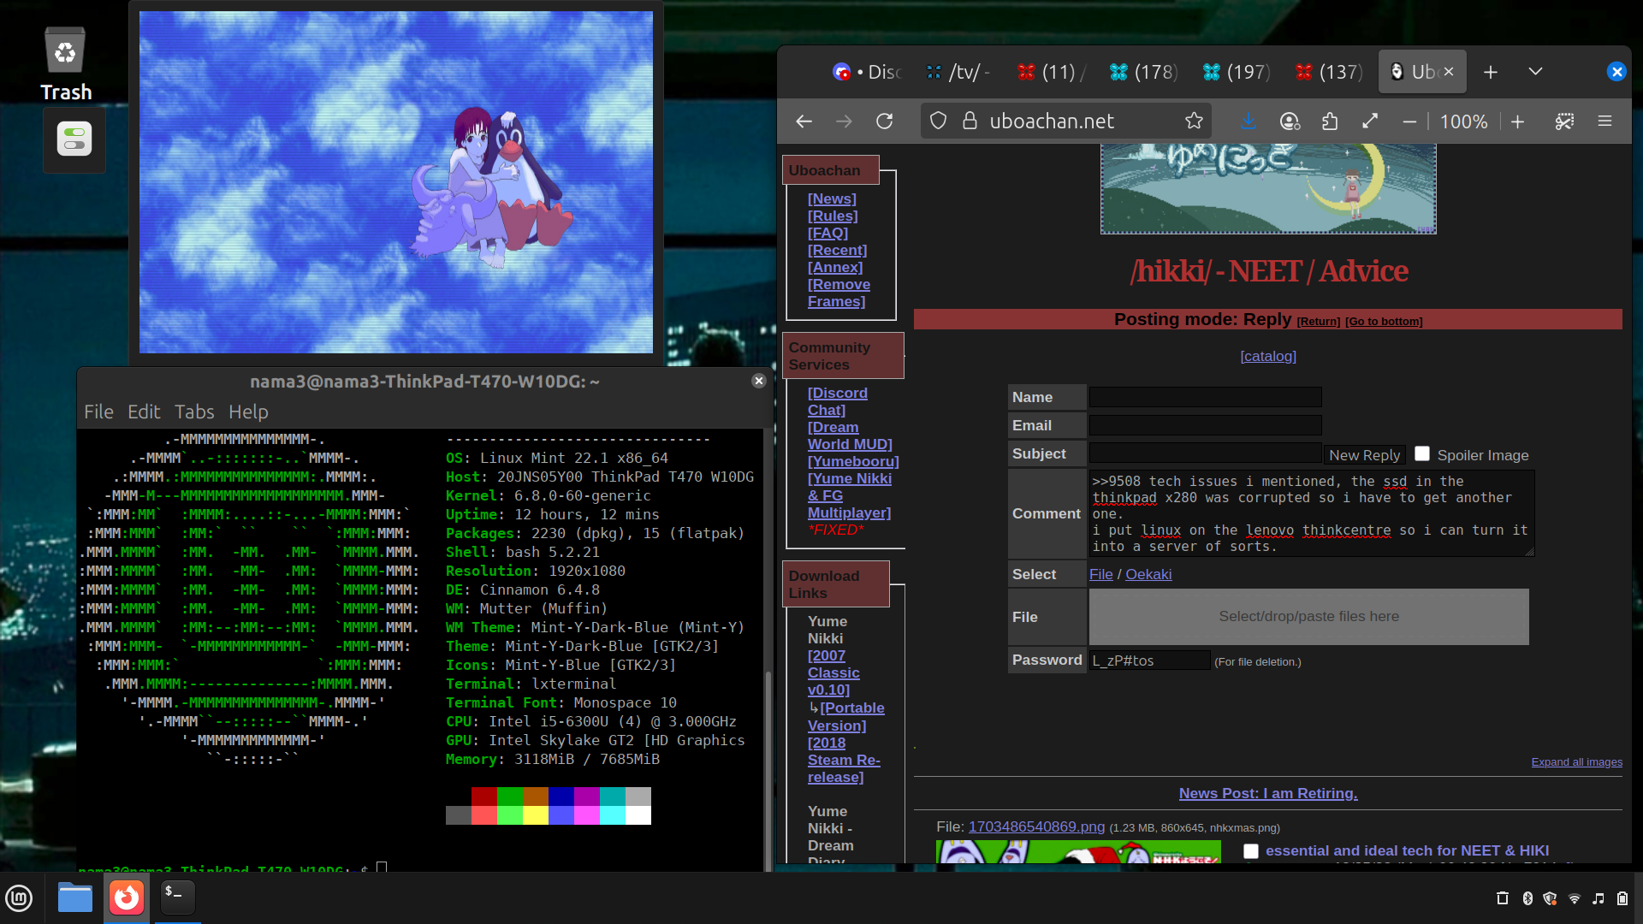
Task: Close the lxterminal window
Action: pos(758,381)
